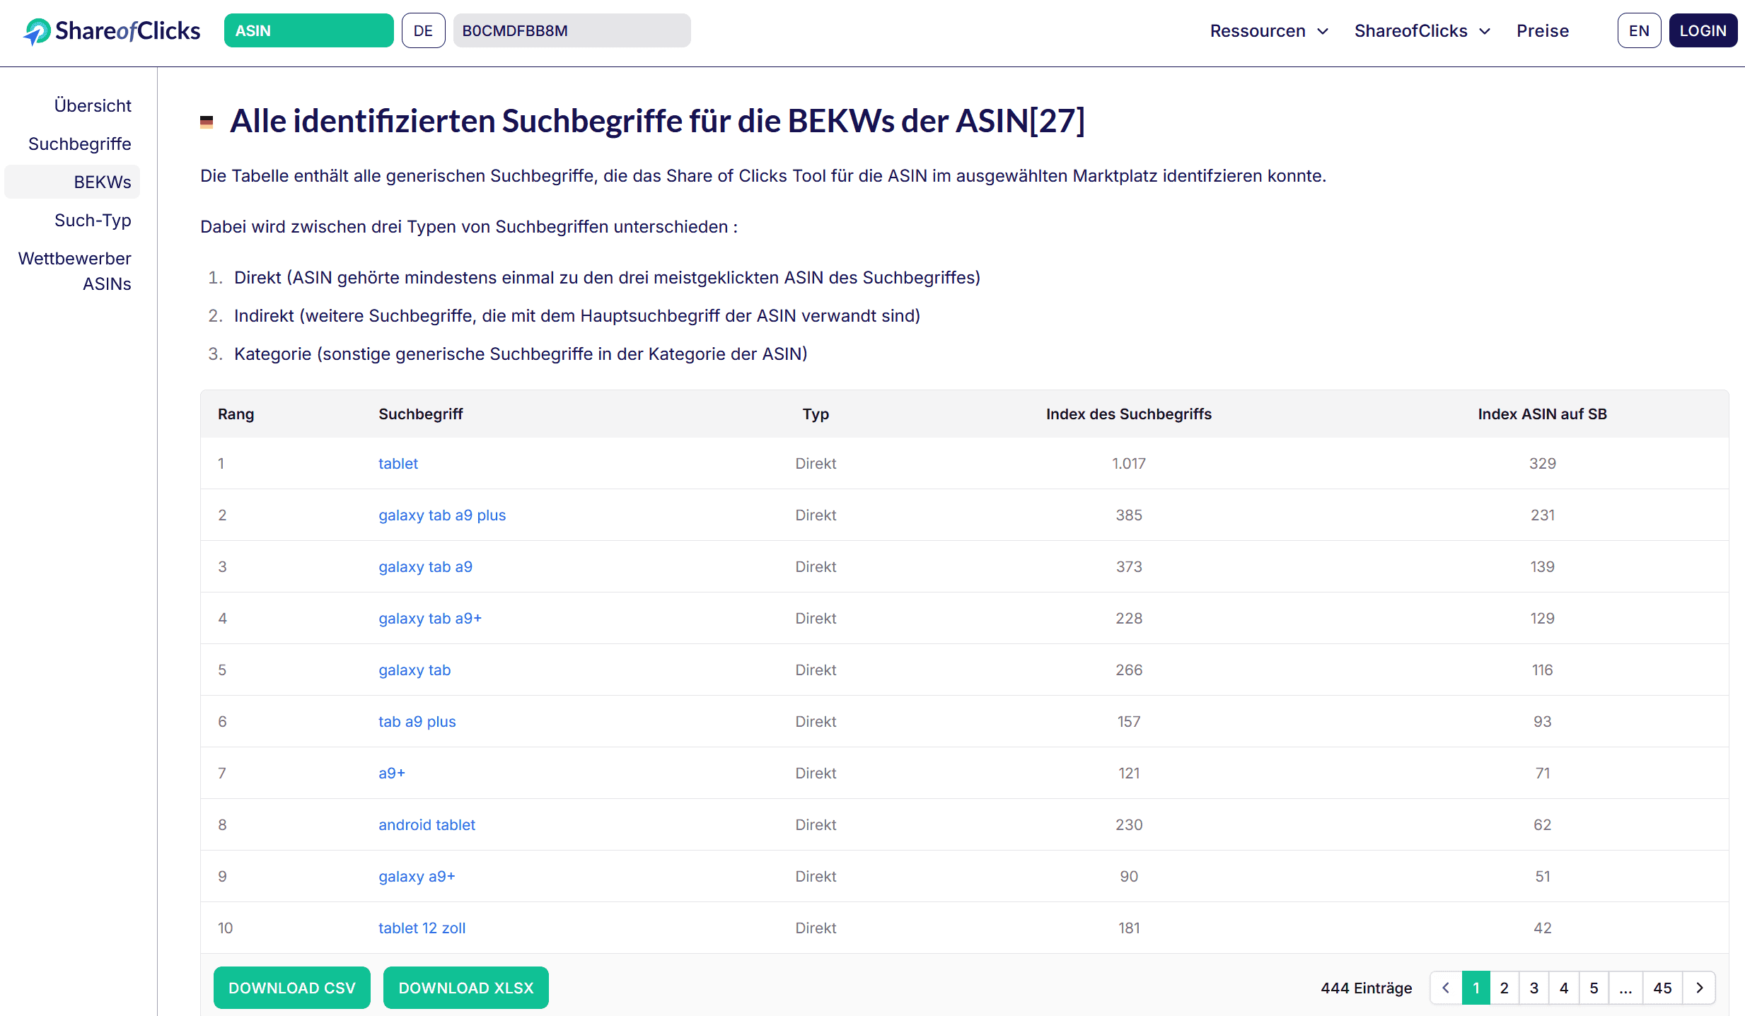The image size is (1745, 1016).
Task: Click the page heading about BEKWs der ASIN
Action: pyautogui.click(x=658, y=121)
